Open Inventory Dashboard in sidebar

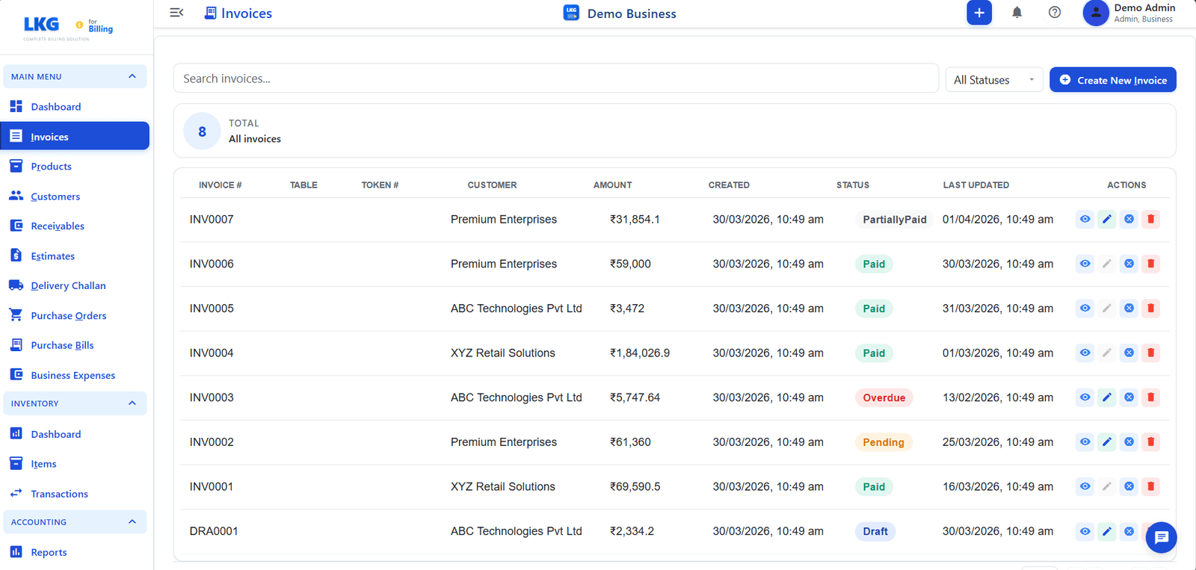pos(75,434)
